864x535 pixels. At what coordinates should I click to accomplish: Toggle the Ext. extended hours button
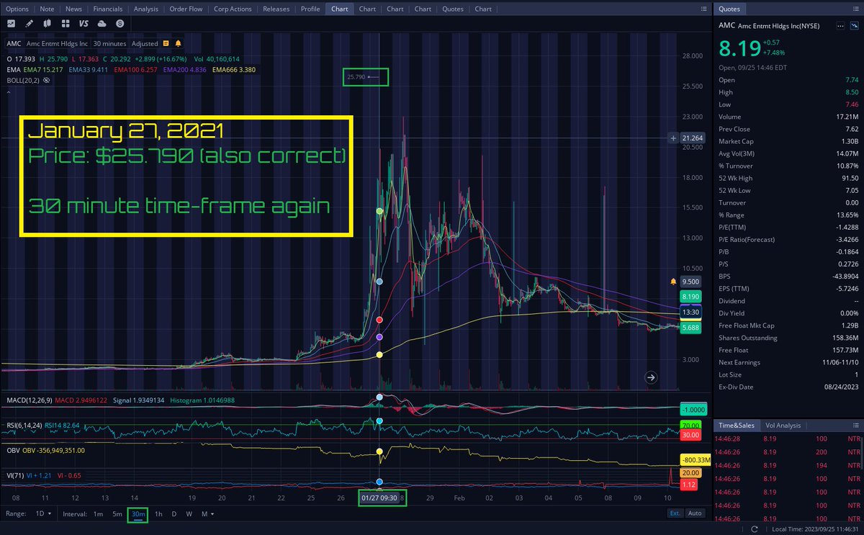[x=675, y=513]
